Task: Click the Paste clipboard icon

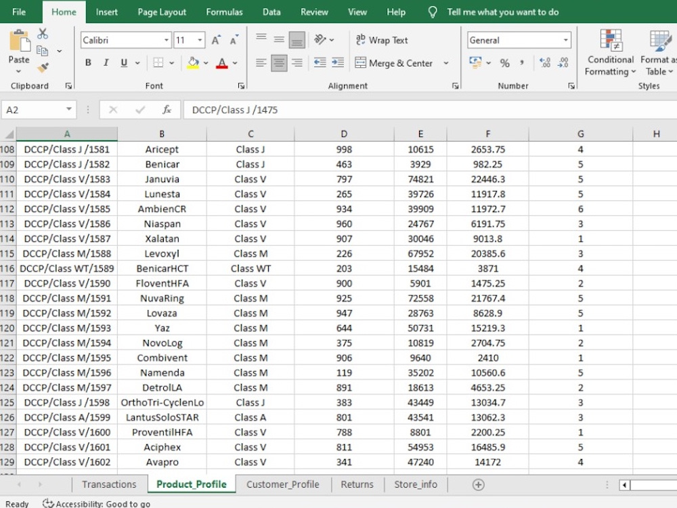Action: coord(19,41)
